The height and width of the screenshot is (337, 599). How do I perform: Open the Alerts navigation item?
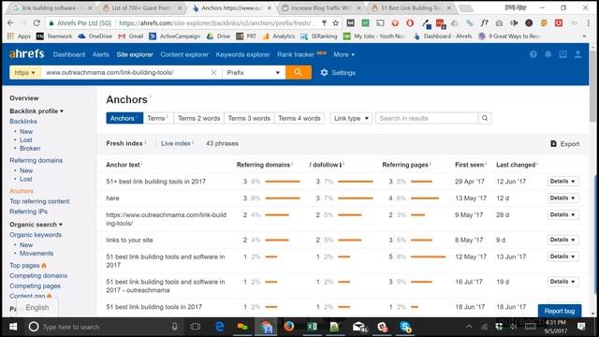coord(101,54)
